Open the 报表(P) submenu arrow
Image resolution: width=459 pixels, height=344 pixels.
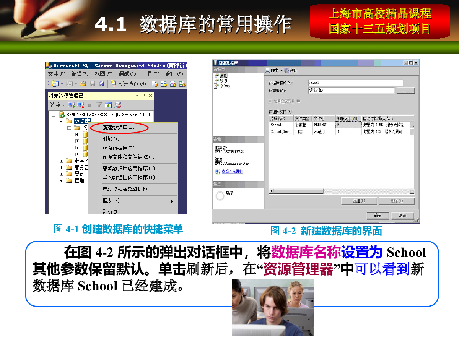(x=172, y=201)
